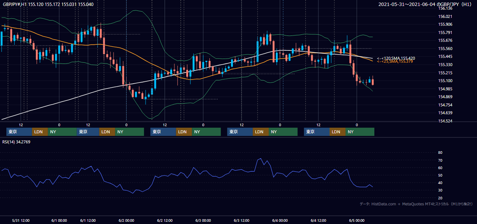This screenshot has width=477, height=224.
Task: Choose the 154.754 price label
Action: (x=445, y=105)
